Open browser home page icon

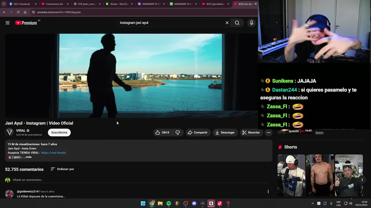click(25, 12)
